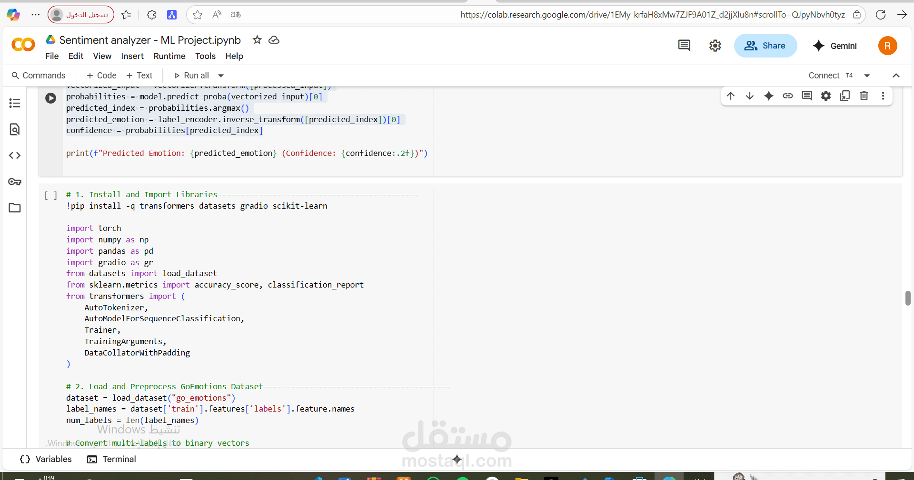Check the cloud save status icon
The image size is (914, 480).
point(274,40)
